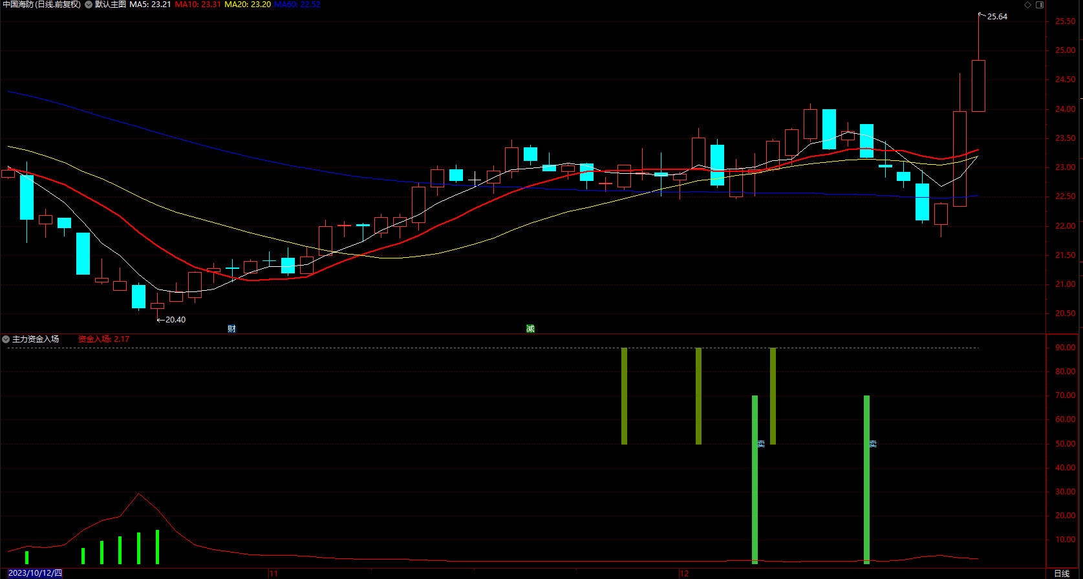Click the 50.00 indicator axis label
This screenshot has width=1083, height=579.
pyautogui.click(x=1066, y=444)
